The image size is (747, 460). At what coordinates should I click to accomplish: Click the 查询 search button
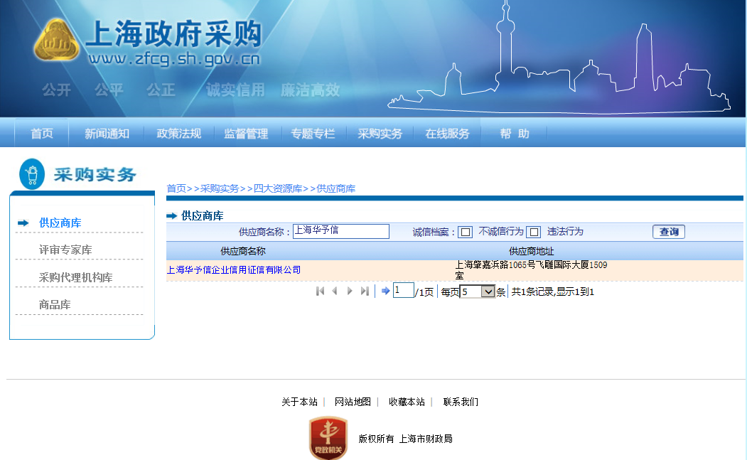click(x=668, y=232)
